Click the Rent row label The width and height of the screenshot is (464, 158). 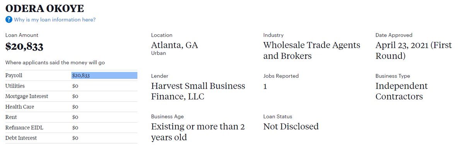pos(11,117)
